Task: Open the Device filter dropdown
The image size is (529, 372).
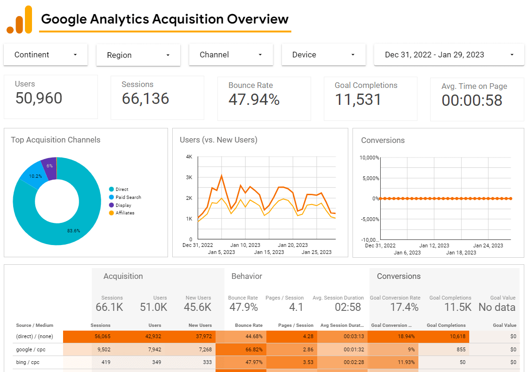Action: 323,55
